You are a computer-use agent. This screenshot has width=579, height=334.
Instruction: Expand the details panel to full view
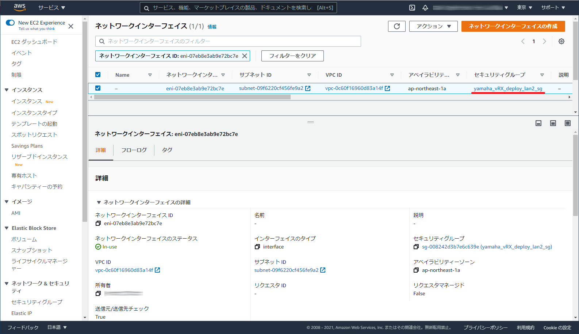coord(568,123)
